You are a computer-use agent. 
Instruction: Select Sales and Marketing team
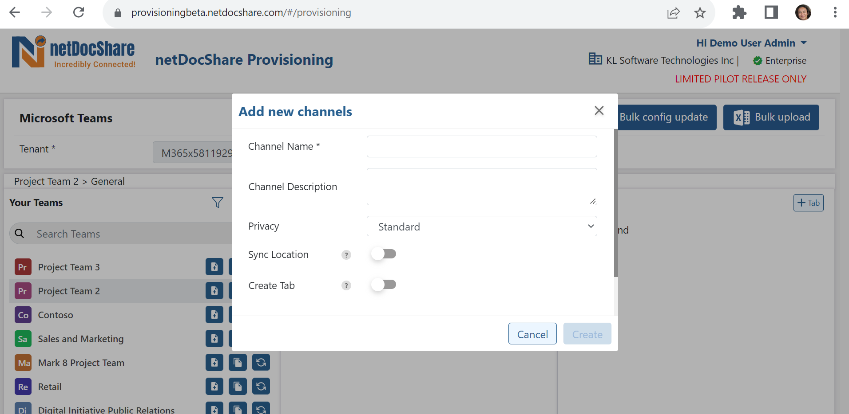click(x=80, y=339)
